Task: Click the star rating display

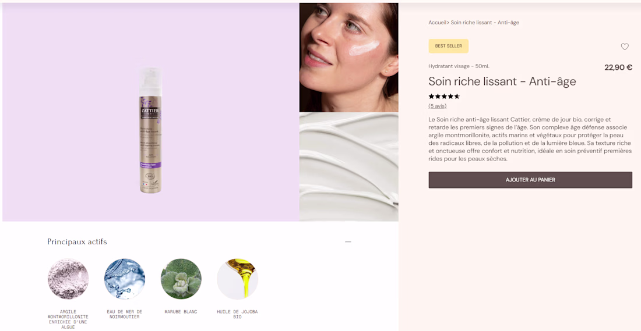Action: click(x=444, y=97)
